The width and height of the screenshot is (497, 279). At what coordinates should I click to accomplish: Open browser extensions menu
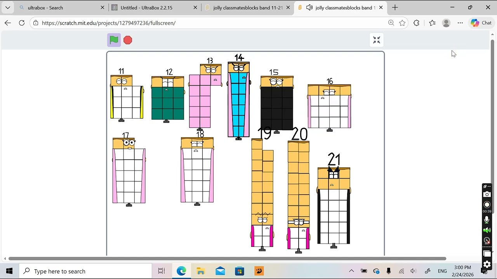(x=417, y=23)
